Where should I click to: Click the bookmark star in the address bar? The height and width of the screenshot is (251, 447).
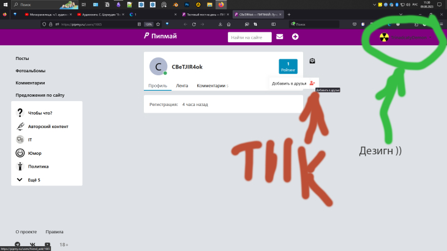(158, 24)
